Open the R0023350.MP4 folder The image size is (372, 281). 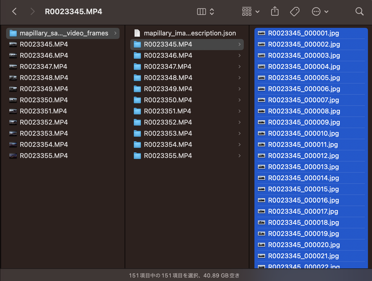(x=168, y=100)
